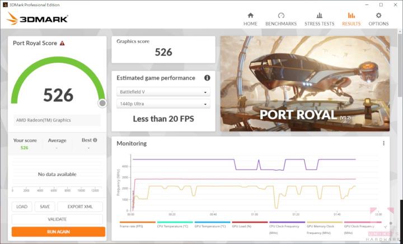Click the Monitoring heading
This screenshot has width=403, height=244.
pyautogui.click(x=132, y=143)
